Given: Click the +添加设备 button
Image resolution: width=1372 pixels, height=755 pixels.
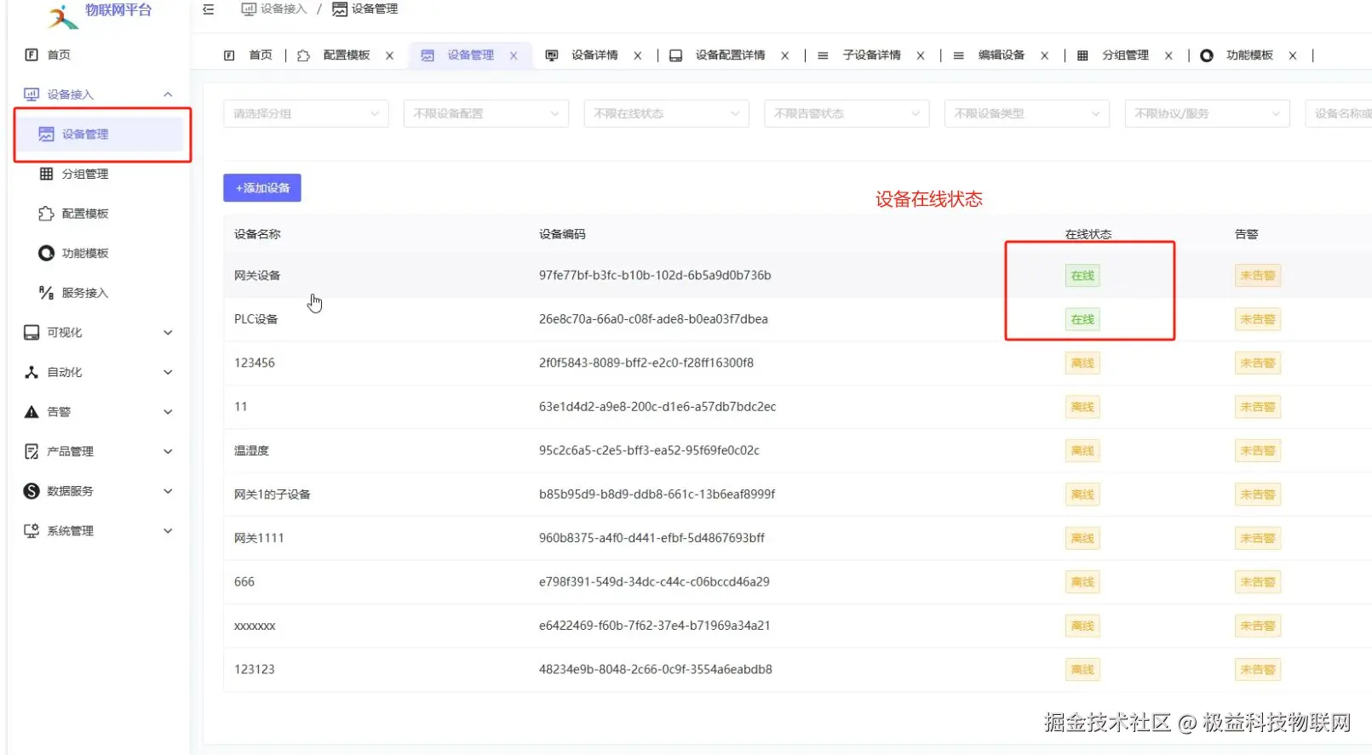Looking at the screenshot, I should (x=262, y=188).
